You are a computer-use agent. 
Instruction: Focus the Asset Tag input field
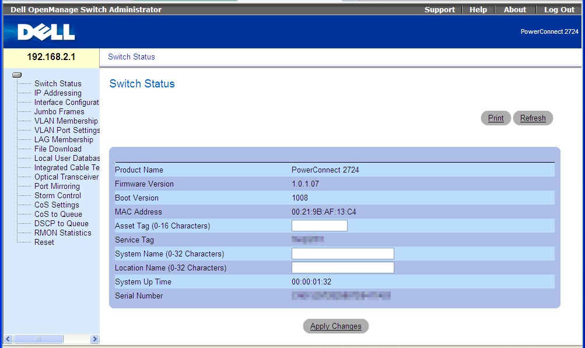point(320,226)
